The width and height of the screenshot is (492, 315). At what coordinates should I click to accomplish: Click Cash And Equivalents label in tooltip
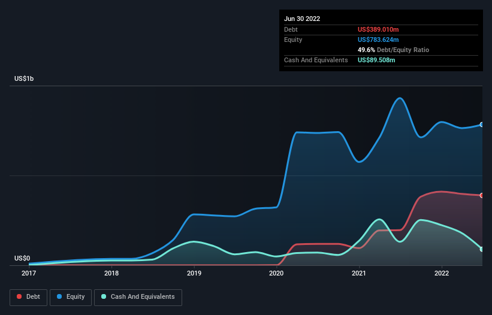tap(316, 60)
